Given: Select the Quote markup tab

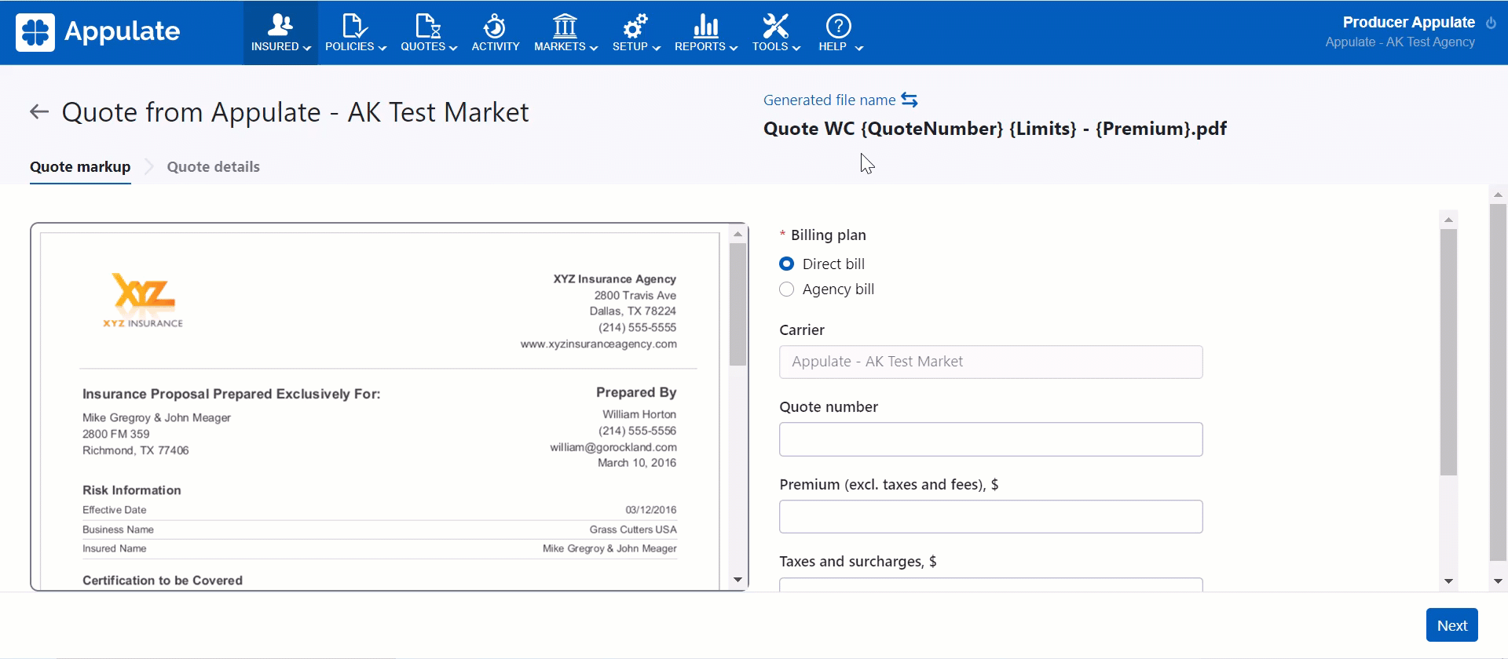Looking at the screenshot, I should [x=80, y=167].
